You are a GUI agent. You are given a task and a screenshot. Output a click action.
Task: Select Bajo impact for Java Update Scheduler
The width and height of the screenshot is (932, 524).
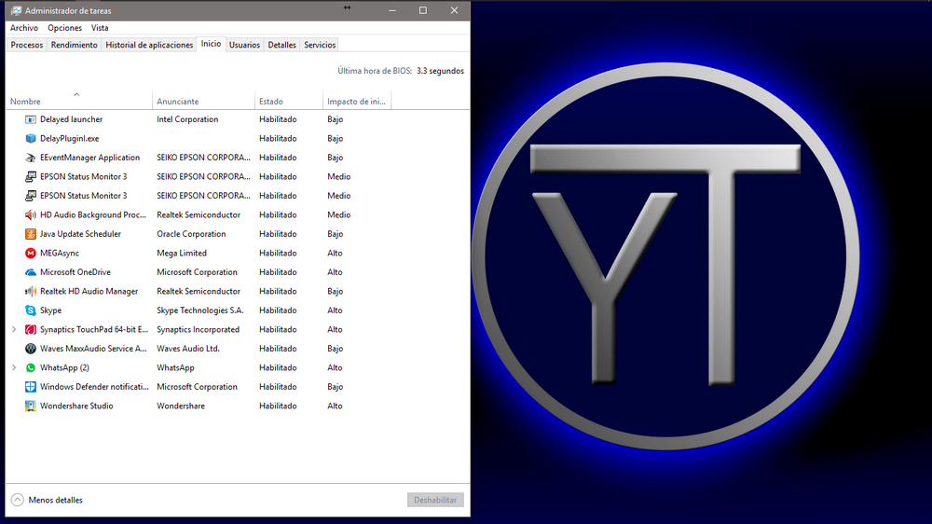click(x=336, y=234)
